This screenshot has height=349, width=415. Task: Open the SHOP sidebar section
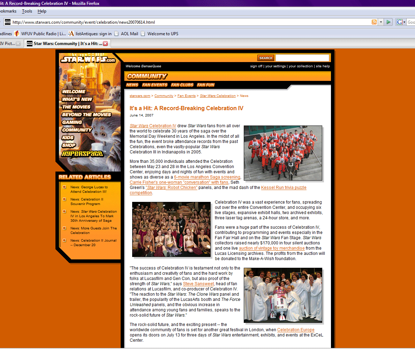[x=69, y=145]
